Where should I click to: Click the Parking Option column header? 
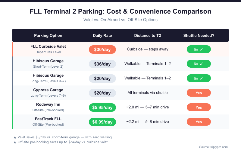click(x=48, y=36)
